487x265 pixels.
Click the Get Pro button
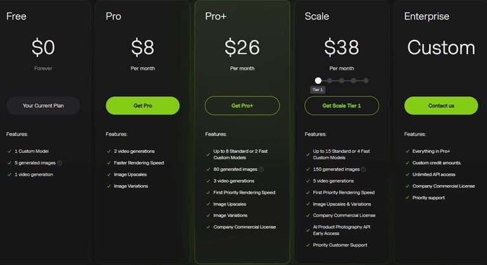[x=143, y=106]
